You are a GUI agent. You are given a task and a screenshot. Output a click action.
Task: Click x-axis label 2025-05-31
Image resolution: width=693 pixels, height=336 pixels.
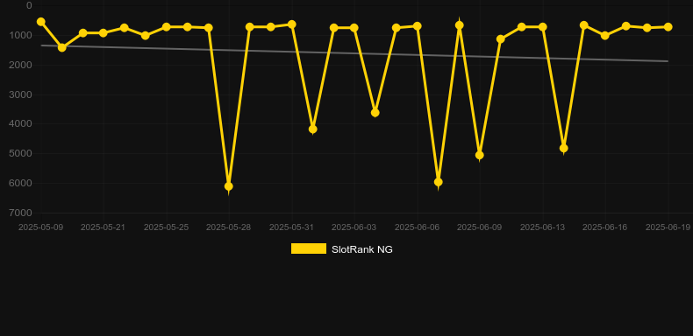pyautogui.click(x=292, y=227)
